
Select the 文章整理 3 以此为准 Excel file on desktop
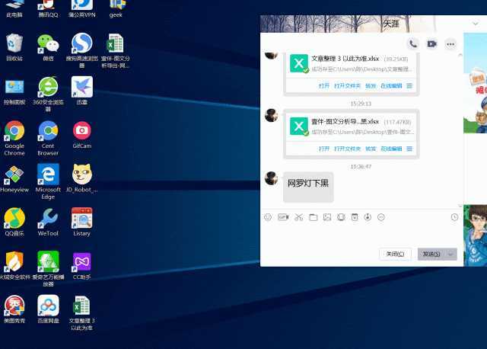click(82, 312)
